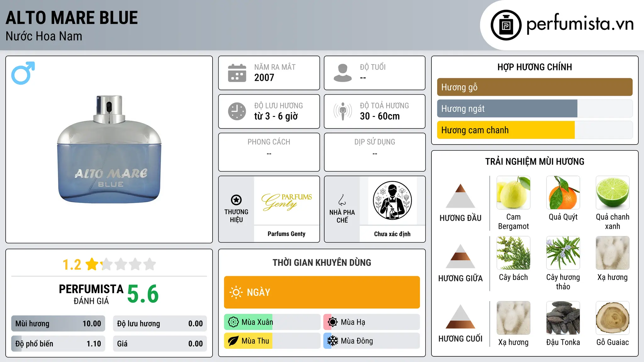
Task: Select the Xạ hương image in Hương giữa
Action: [613, 253]
